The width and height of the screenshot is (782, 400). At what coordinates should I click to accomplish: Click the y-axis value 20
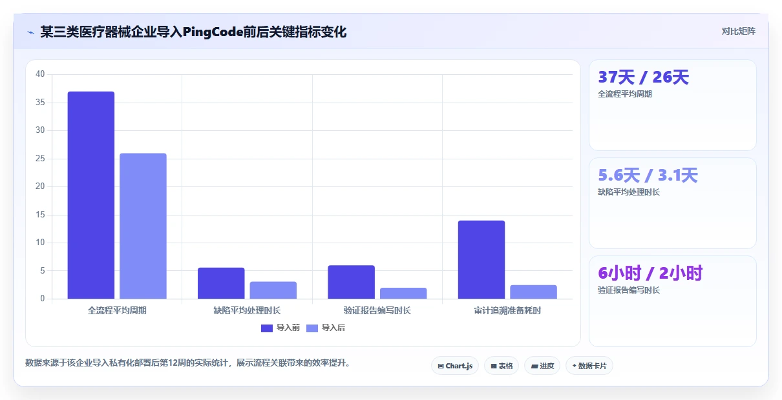tap(40, 186)
